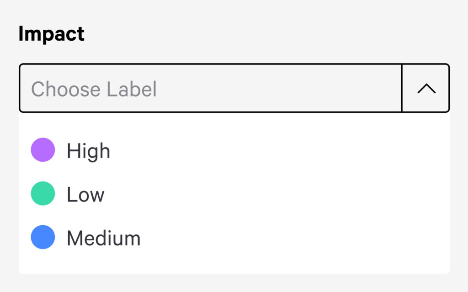The width and height of the screenshot is (468, 292).
Task: Select the Low impact option
Action: 85,195
